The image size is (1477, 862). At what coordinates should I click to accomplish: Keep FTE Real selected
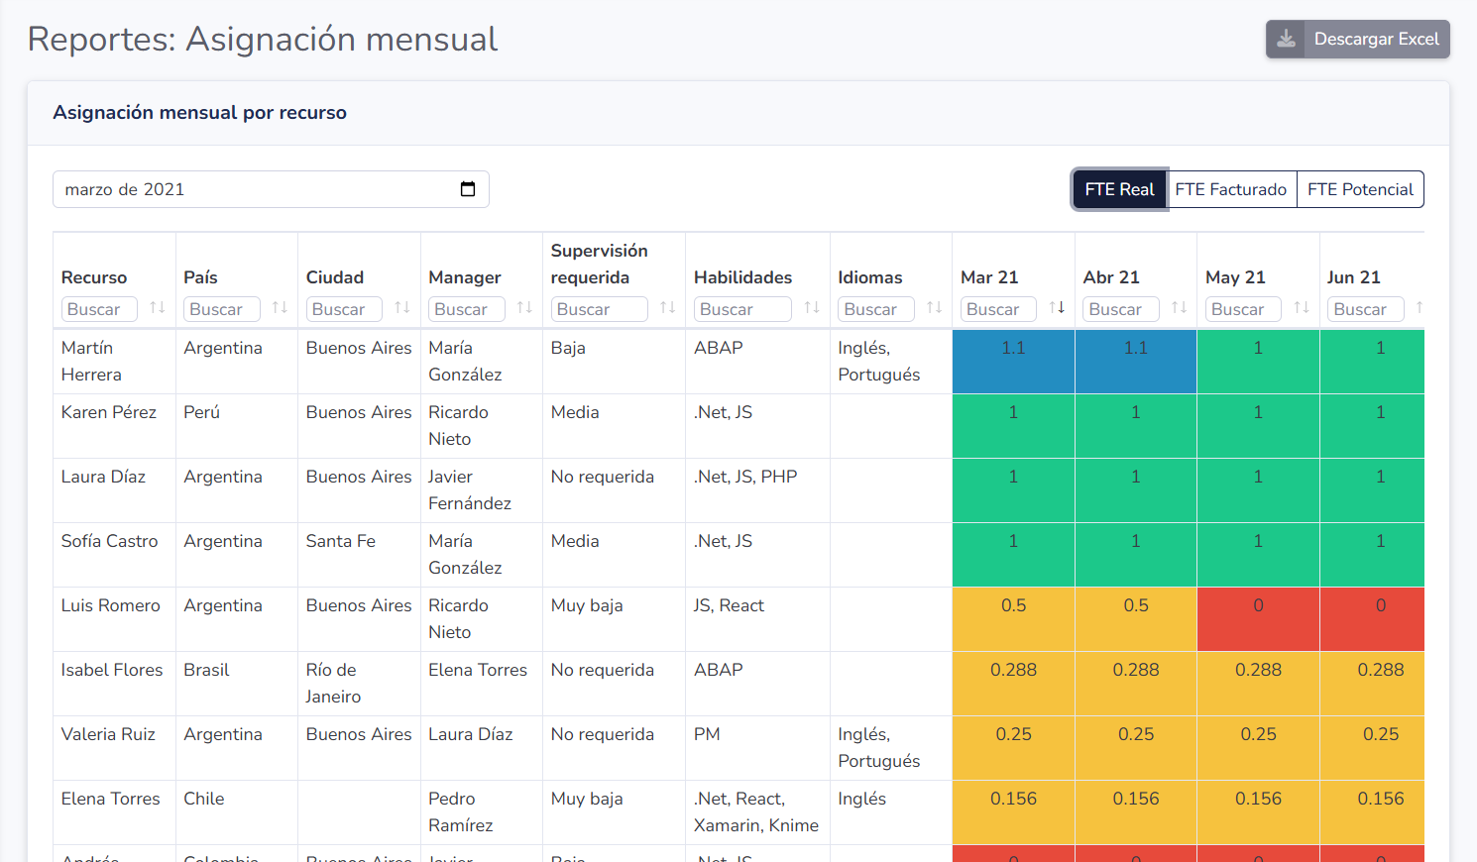coord(1119,188)
